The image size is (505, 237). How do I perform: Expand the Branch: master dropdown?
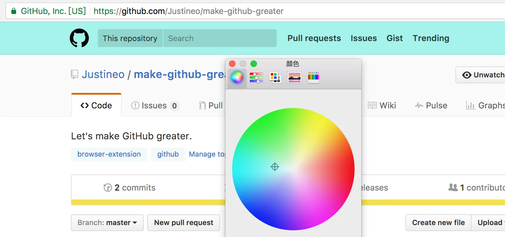[107, 223]
